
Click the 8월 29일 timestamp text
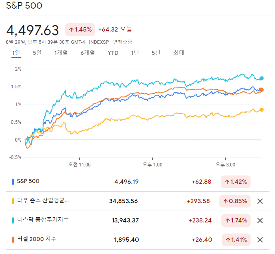point(46,42)
